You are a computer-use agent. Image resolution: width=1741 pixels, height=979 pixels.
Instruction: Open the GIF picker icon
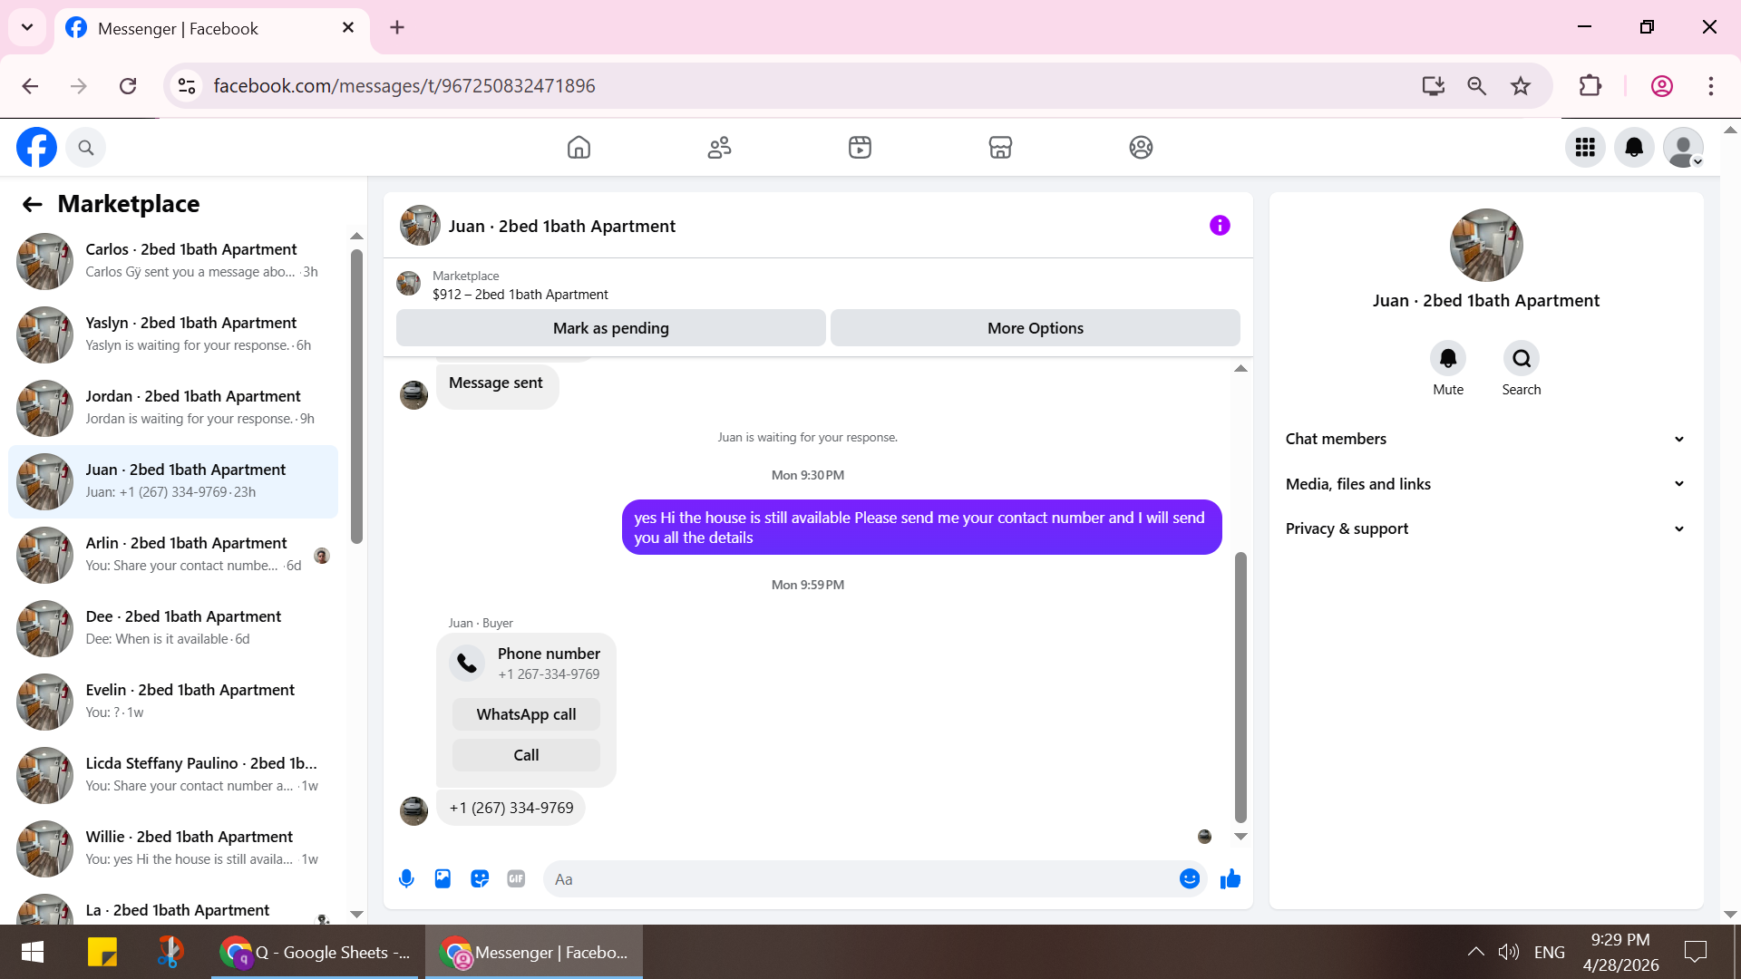pos(516,878)
